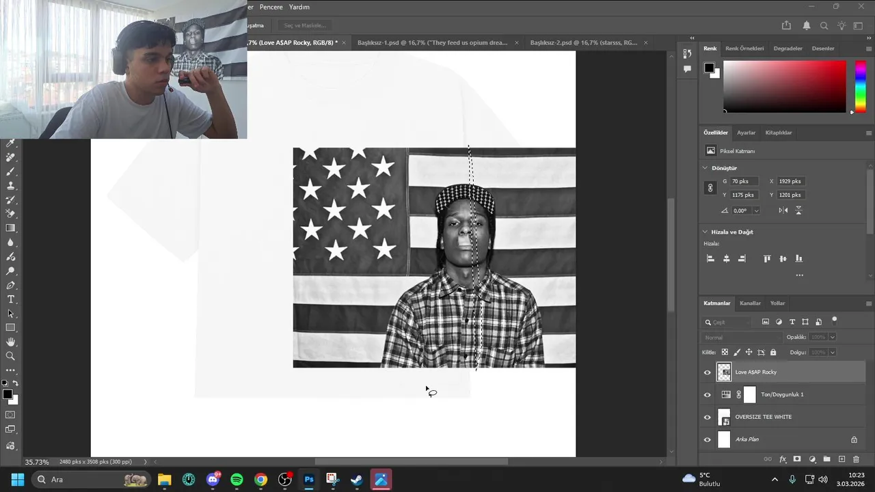875x492 pixels.
Task: Click the rainbow hue slider
Action: pyautogui.click(x=861, y=86)
